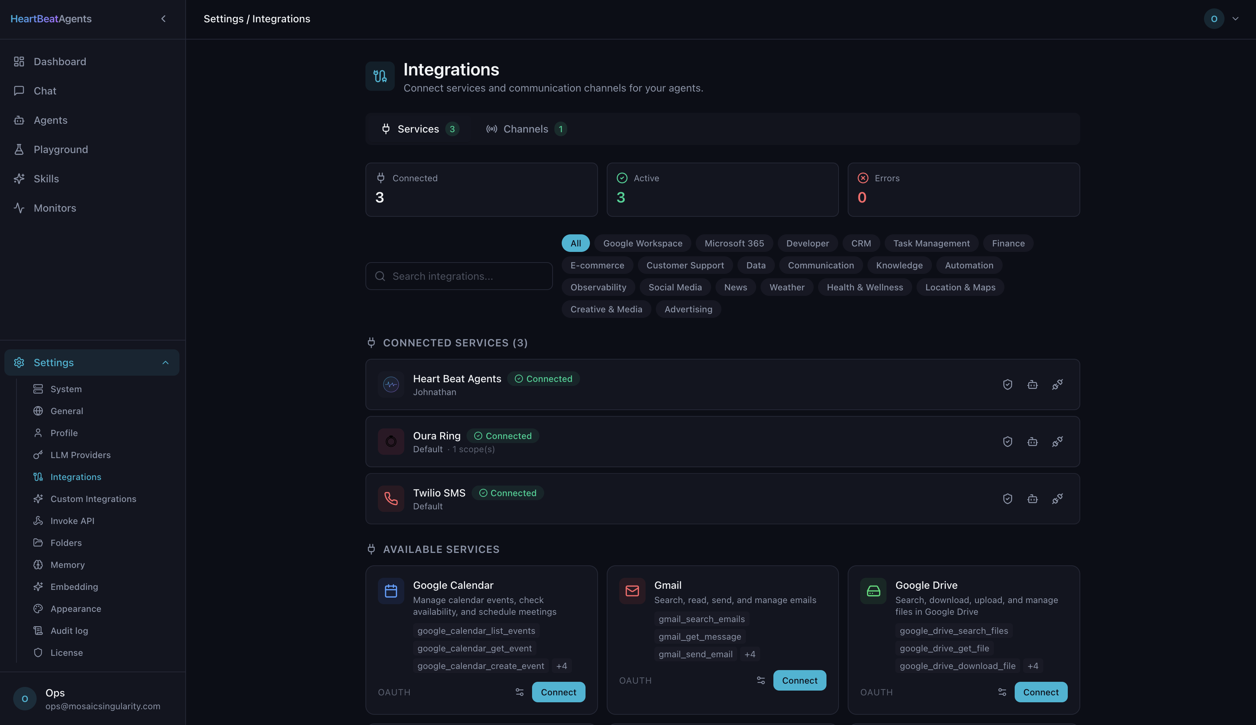Filter by E-commerce category
Image resolution: width=1256 pixels, height=725 pixels.
coord(597,265)
